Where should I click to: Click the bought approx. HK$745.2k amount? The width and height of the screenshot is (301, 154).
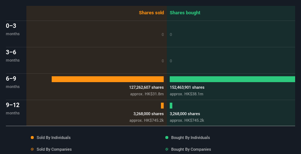coord(187,121)
